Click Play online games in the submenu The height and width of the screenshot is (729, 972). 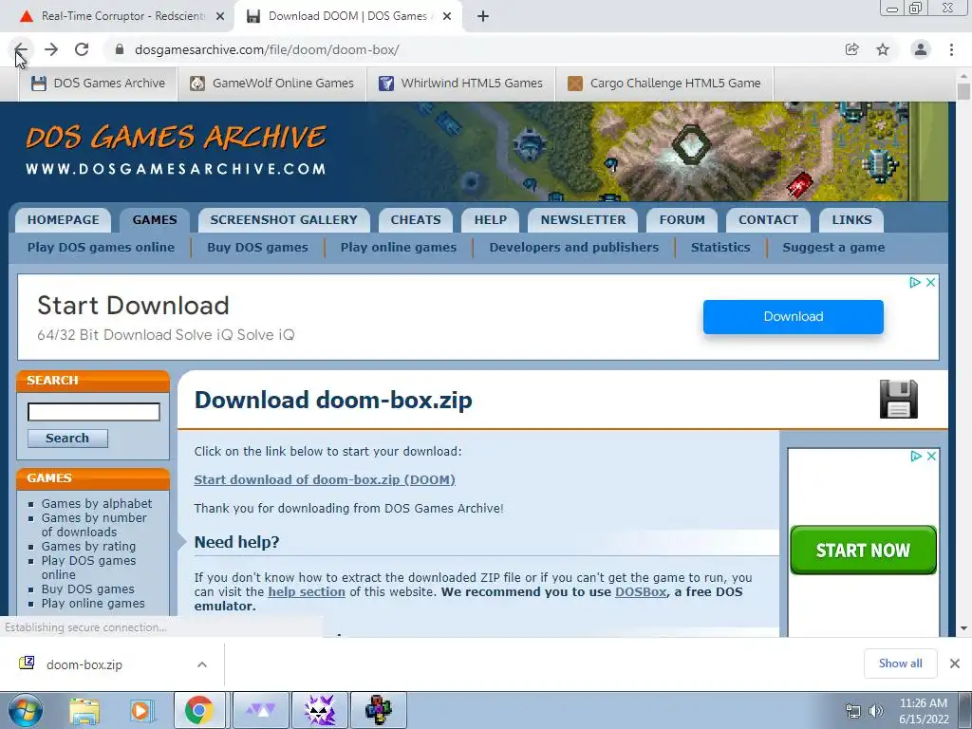pyautogui.click(x=399, y=248)
